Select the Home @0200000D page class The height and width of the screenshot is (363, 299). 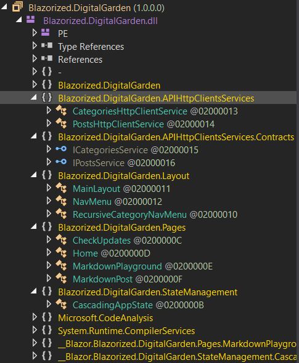coord(112,253)
